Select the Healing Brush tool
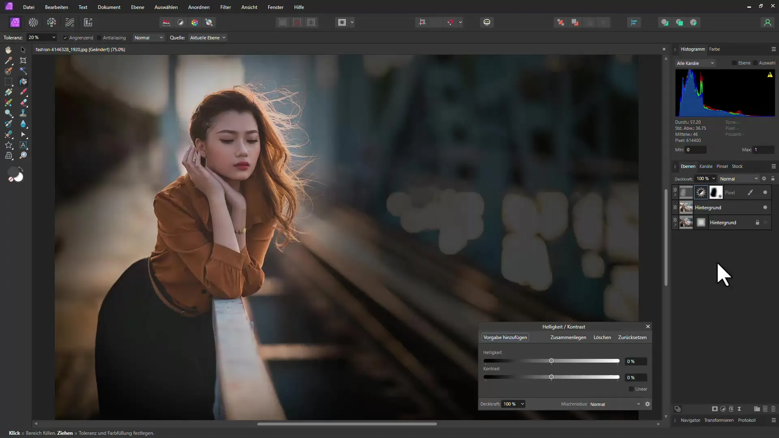Image resolution: width=779 pixels, height=438 pixels. pos(8,134)
